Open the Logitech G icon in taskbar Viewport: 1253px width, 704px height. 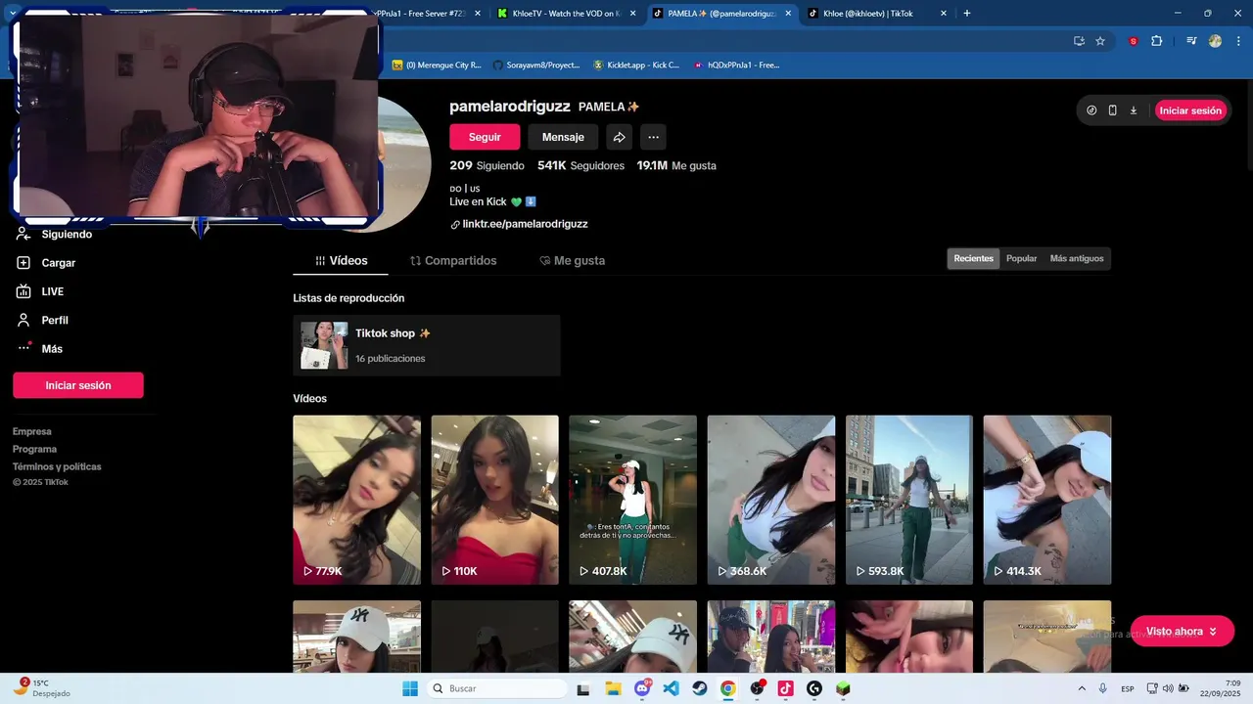[814, 688]
